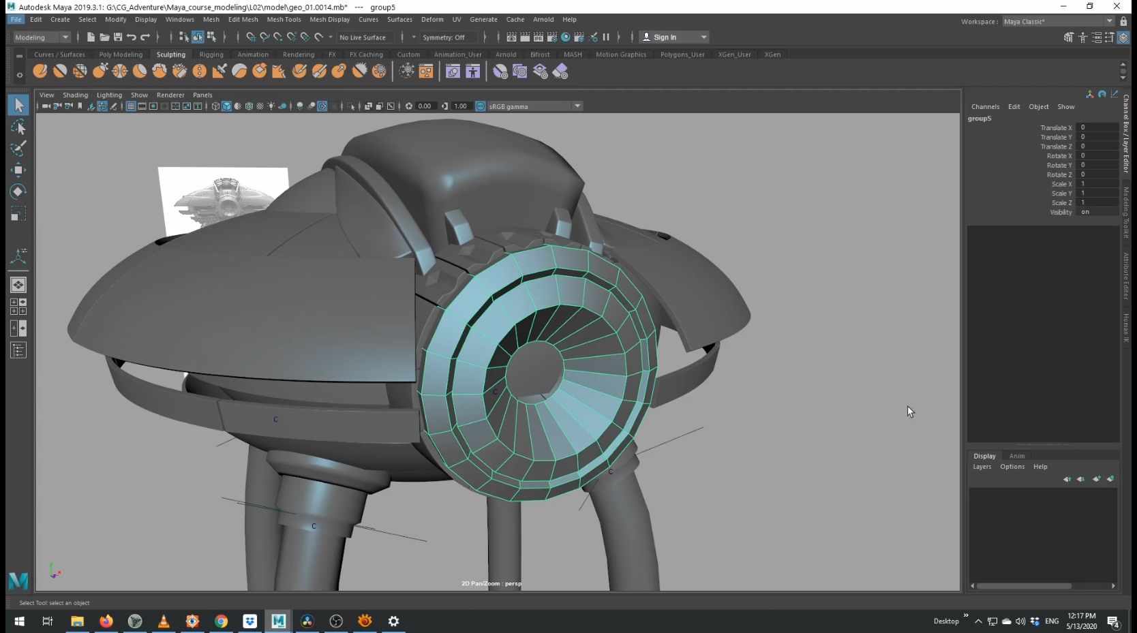Switch to the Poly Modeling shelf tab
Image resolution: width=1137 pixels, height=633 pixels.
tap(121, 55)
